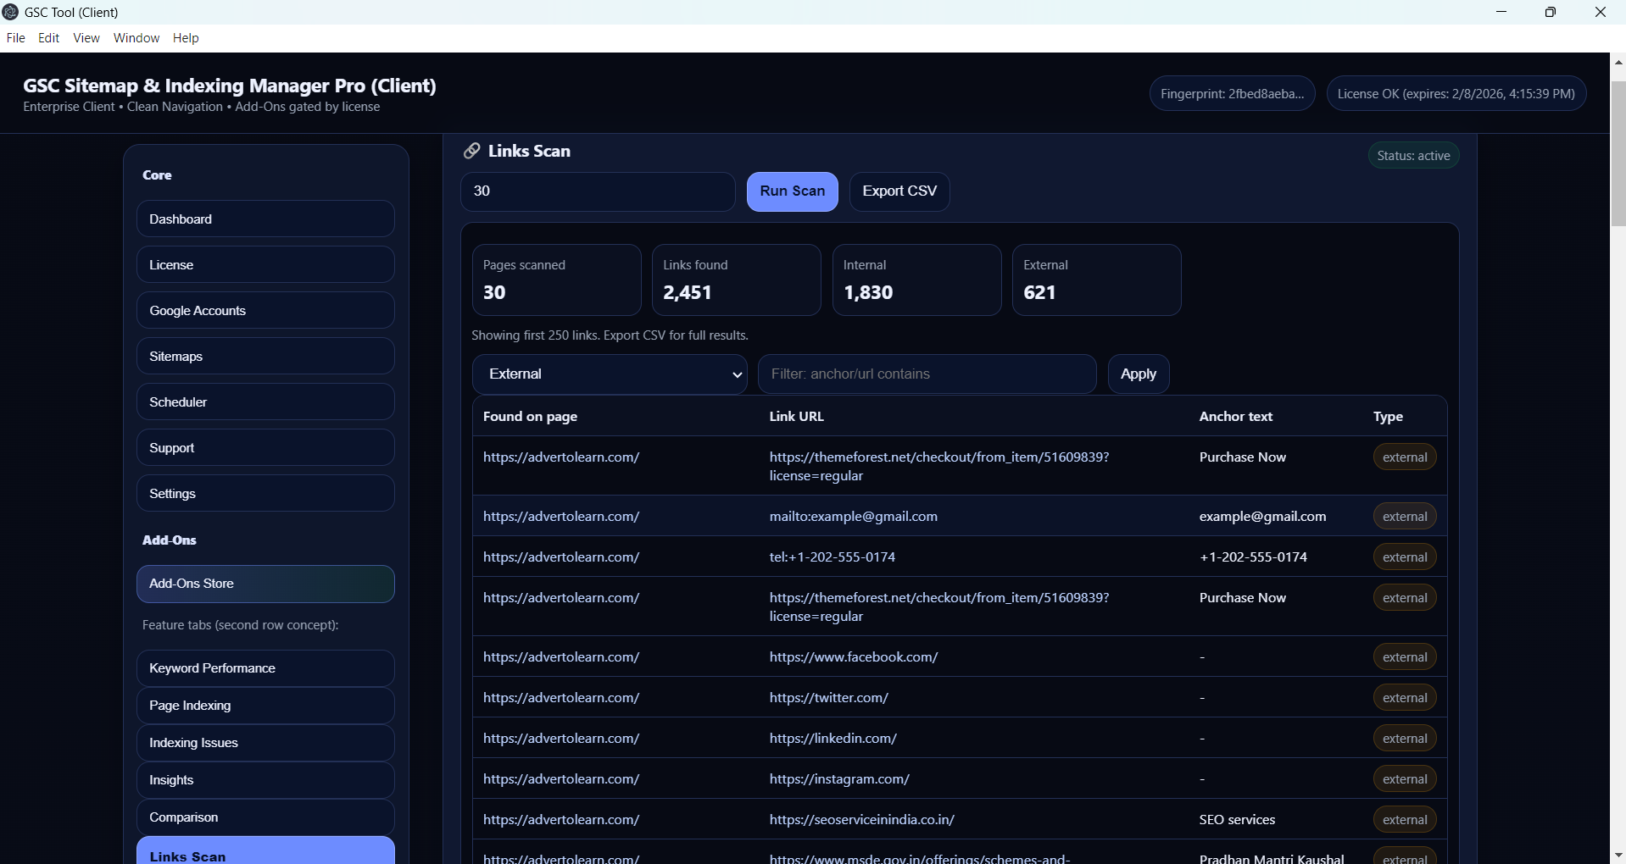
Task: Click the Fingerprint badge in the header
Action: tap(1232, 94)
